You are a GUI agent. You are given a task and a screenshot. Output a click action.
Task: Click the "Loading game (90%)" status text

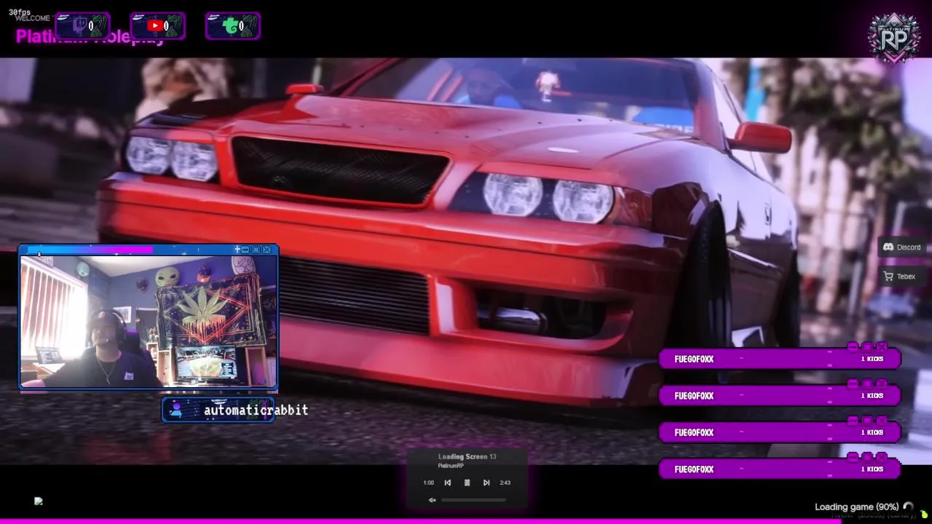[856, 507]
